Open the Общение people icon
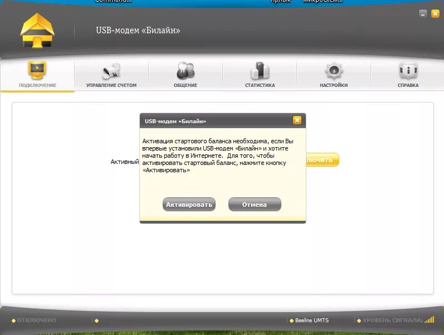Viewport: 444px width, 335px height. coord(186,70)
